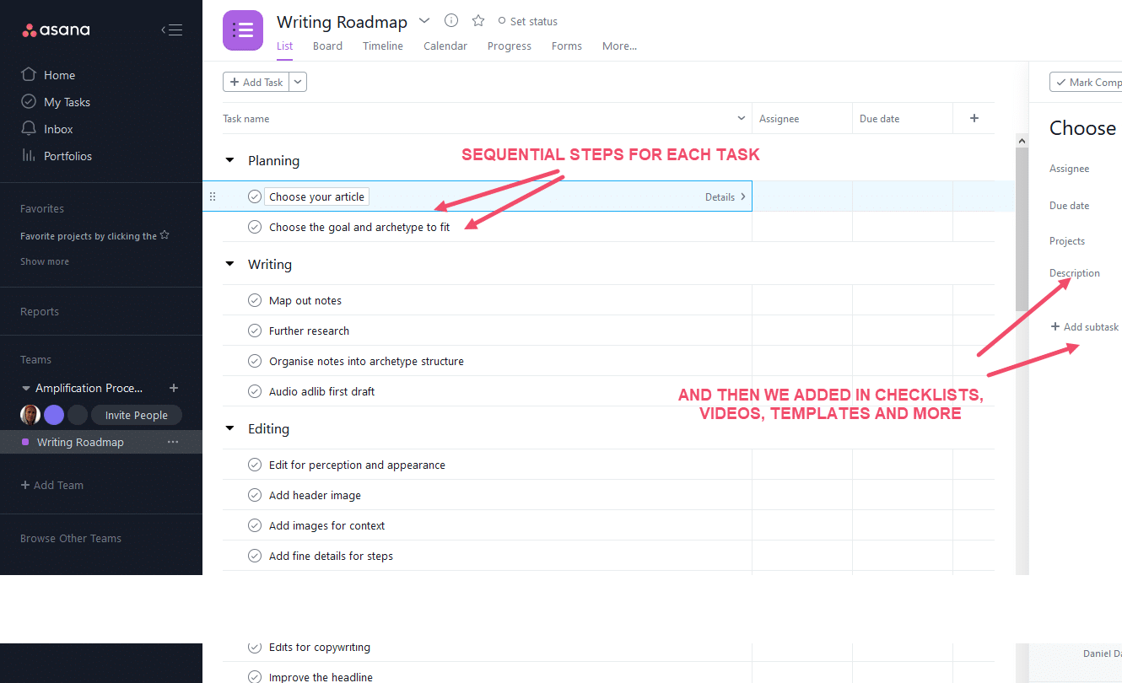Click the task list vertical scrollbar
This screenshot has height=683, width=1122.
tap(1022, 228)
